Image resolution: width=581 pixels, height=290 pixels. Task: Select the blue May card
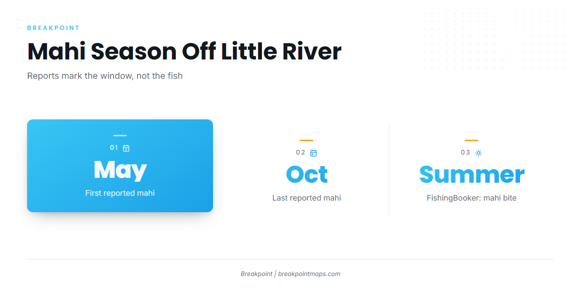[x=120, y=166]
